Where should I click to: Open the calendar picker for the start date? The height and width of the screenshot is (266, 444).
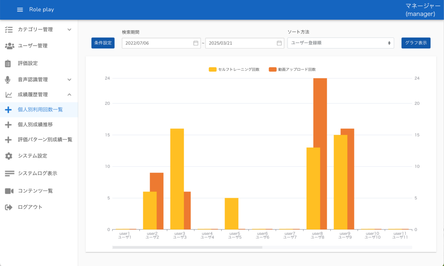coord(195,43)
